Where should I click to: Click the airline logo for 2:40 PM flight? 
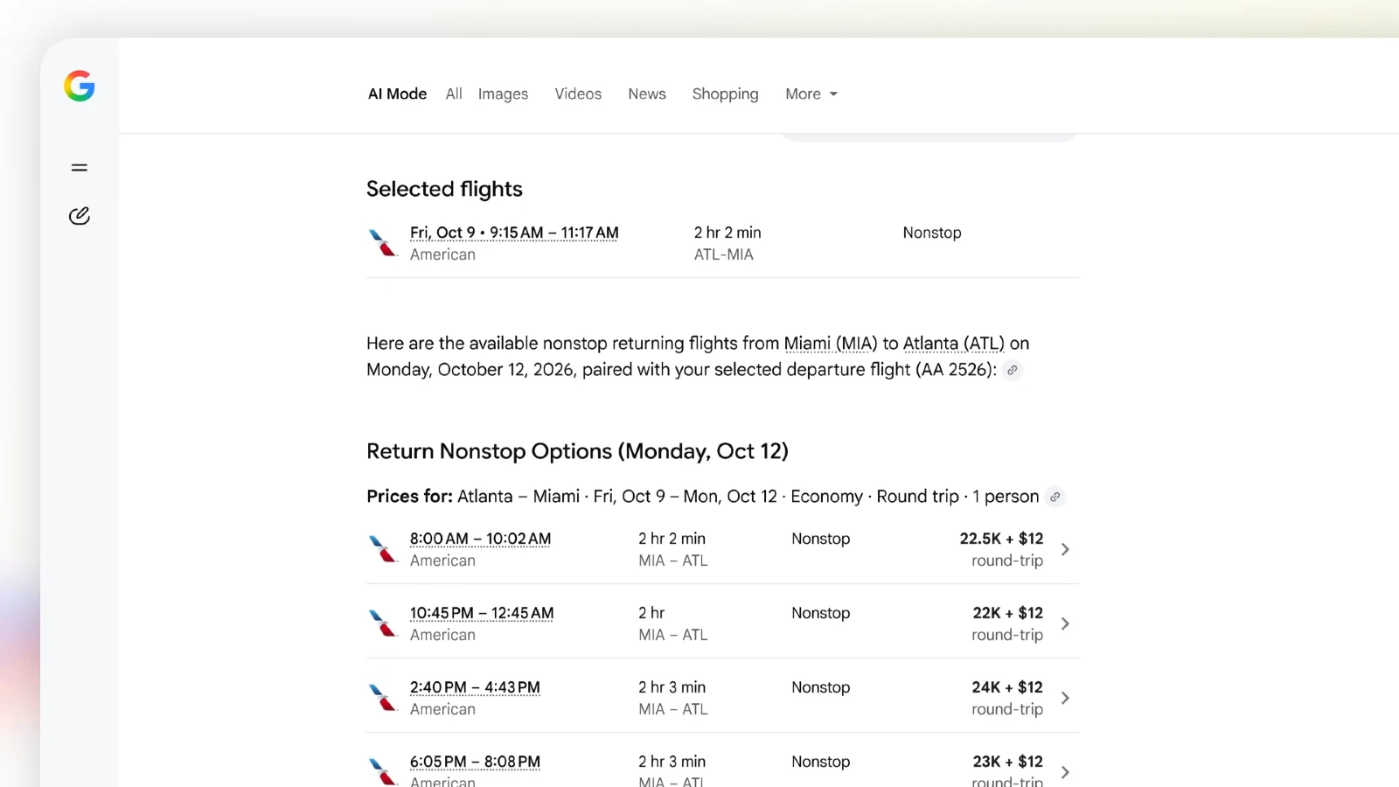tap(383, 697)
